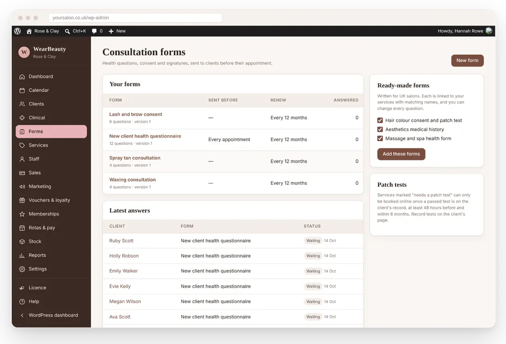Image resolution: width=506 pixels, height=344 pixels.
Task: Click the Sales card icon
Action: click(x=22, y=173)
